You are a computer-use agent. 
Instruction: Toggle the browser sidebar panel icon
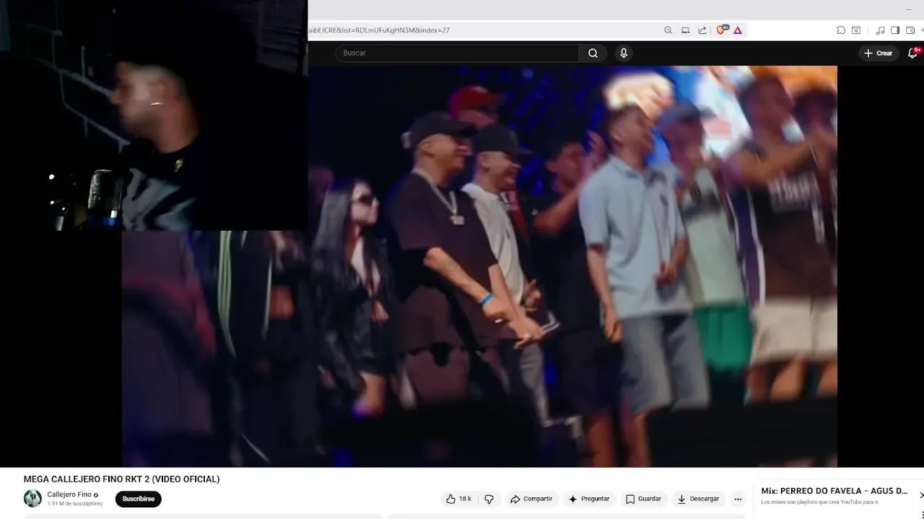coord(895,30)
